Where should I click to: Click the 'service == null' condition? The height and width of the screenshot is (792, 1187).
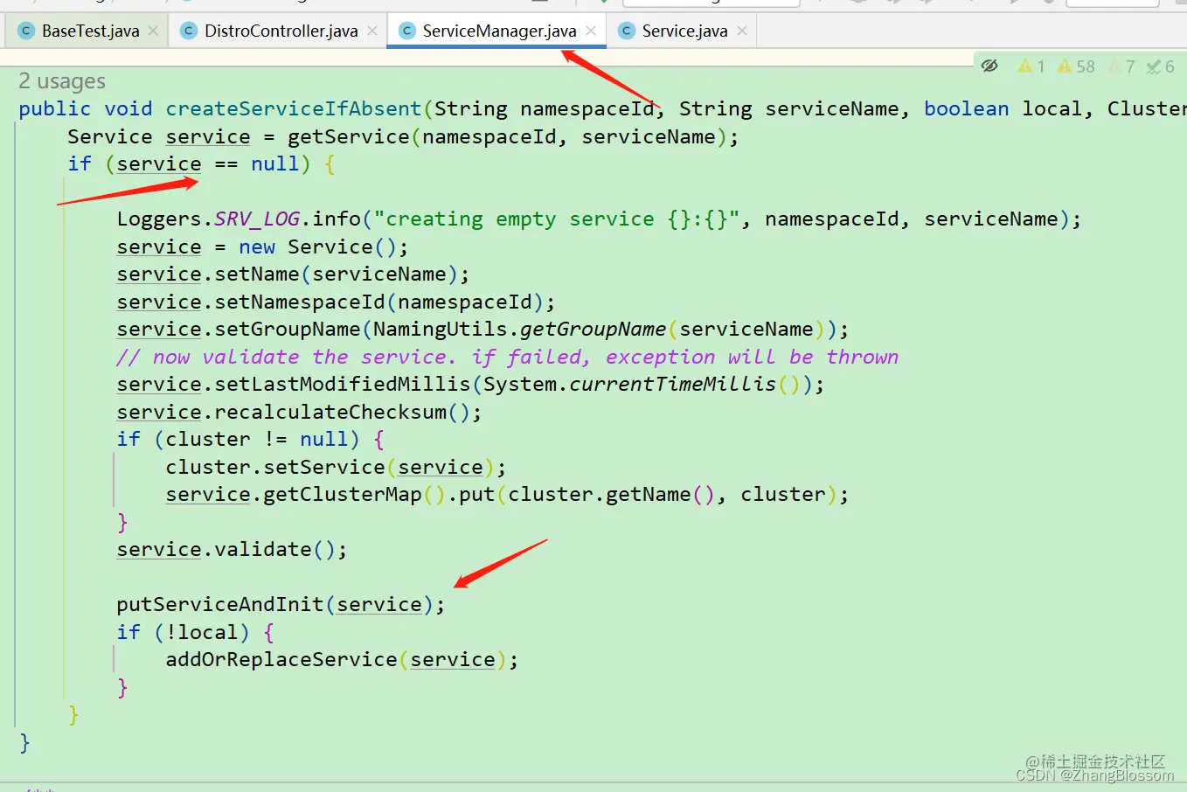208,163
